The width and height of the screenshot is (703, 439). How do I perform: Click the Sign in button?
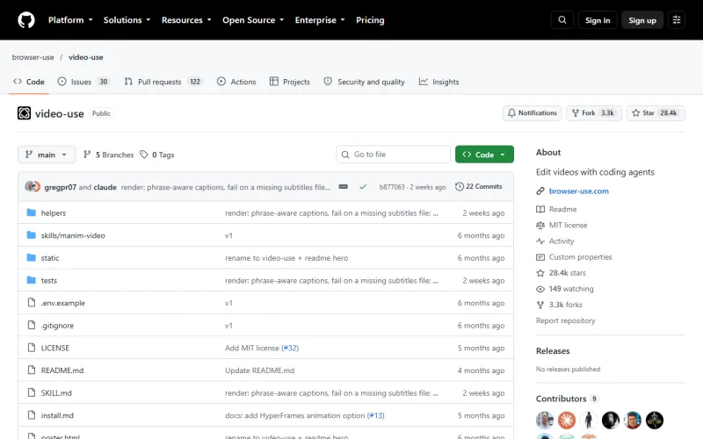click(x=598, y=20)
